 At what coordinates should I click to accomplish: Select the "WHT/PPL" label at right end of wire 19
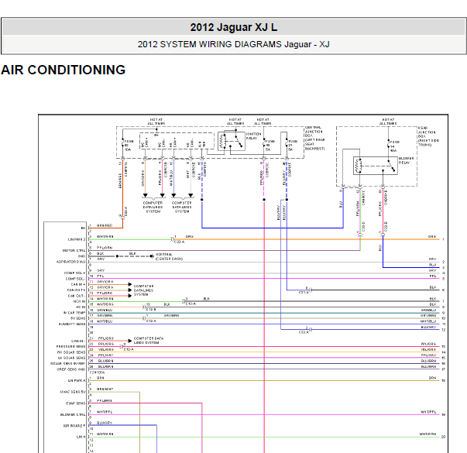(x=428, y=412)
